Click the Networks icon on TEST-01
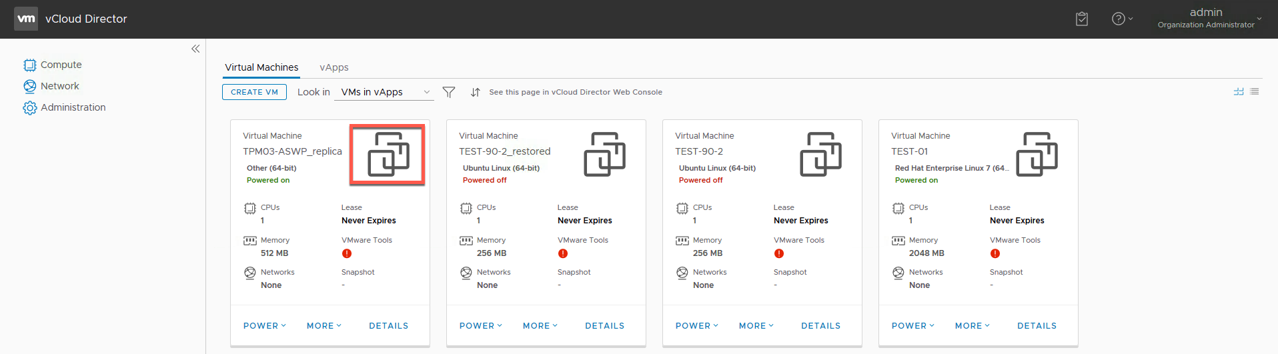This screenshot has width=1278, height=354. tap(898, 273)
